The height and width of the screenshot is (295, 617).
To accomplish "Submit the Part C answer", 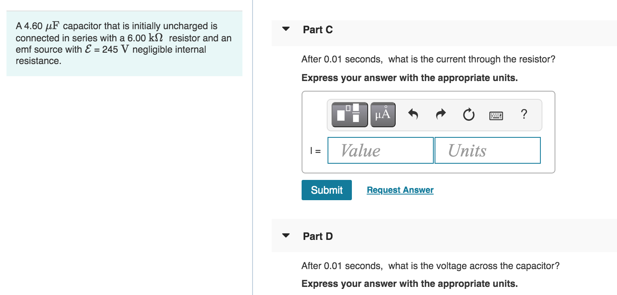I will pyautogui.click(x=327, y=190).
